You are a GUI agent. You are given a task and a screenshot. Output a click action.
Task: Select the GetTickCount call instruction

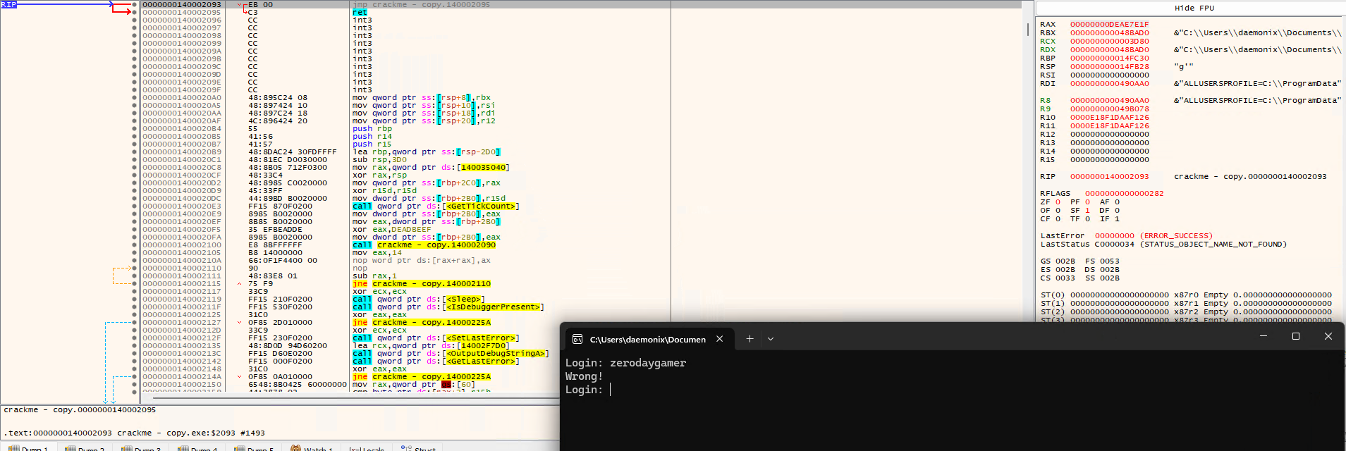436,206
